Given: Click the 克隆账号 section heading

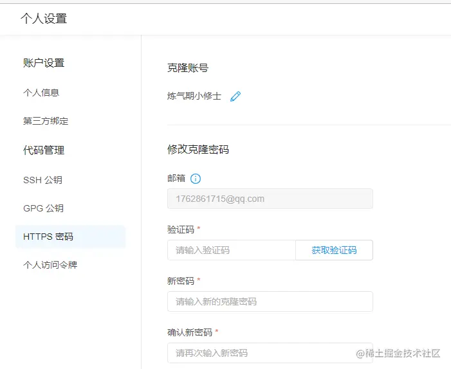Looking at the screenshot, I should [x=188, y=68].
